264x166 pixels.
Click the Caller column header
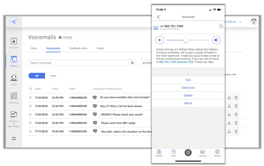tap(72, 89)
